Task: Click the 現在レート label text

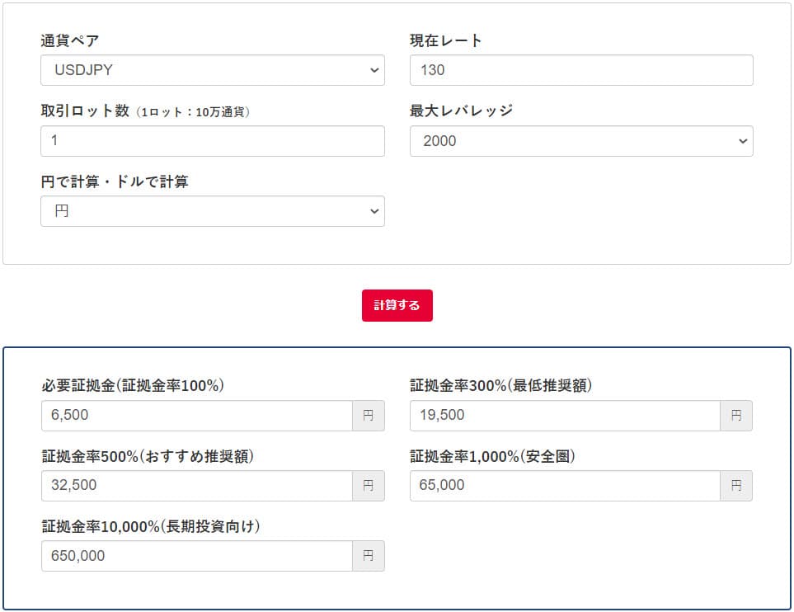Action: tap(446, 40)
